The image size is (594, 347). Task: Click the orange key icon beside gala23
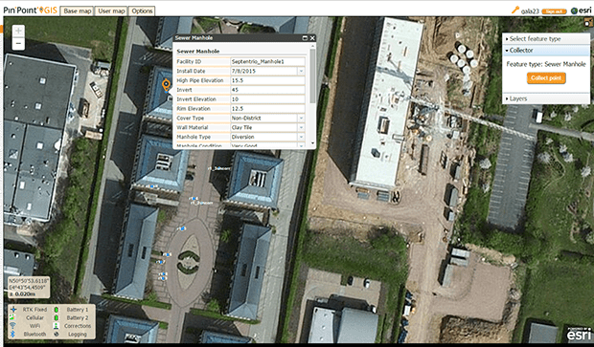(515, 11)
